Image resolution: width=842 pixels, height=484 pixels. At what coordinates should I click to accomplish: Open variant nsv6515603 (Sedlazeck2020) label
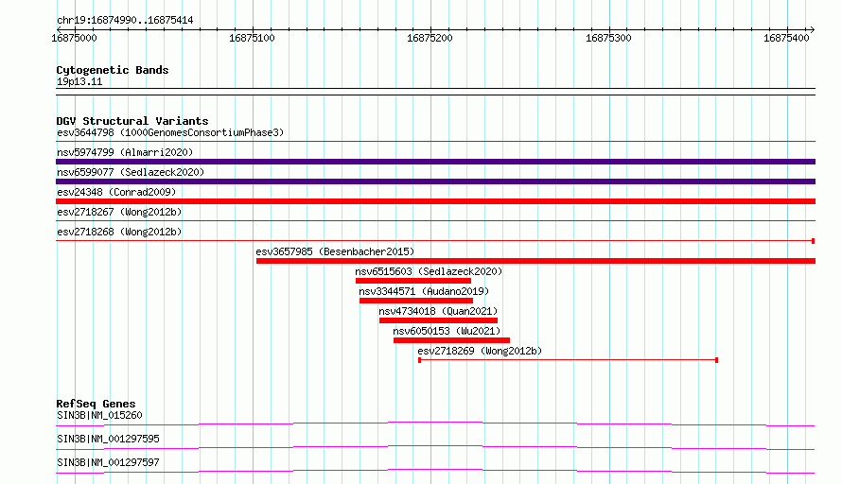pos(429,271)
